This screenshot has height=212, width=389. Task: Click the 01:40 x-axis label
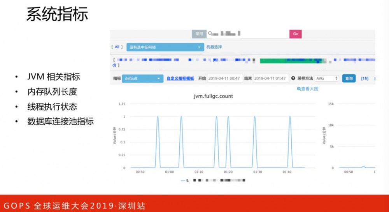[287, 172]
